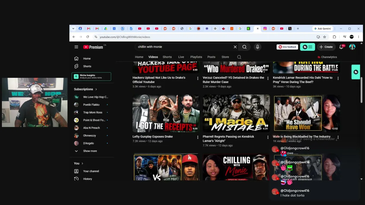Switch to the Instagram browser tab

click(265, 28)
